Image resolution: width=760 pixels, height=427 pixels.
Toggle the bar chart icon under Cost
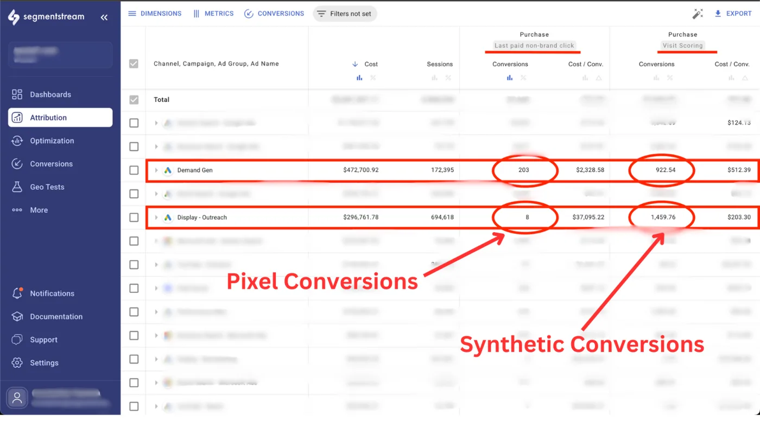(x=359, y=78)
